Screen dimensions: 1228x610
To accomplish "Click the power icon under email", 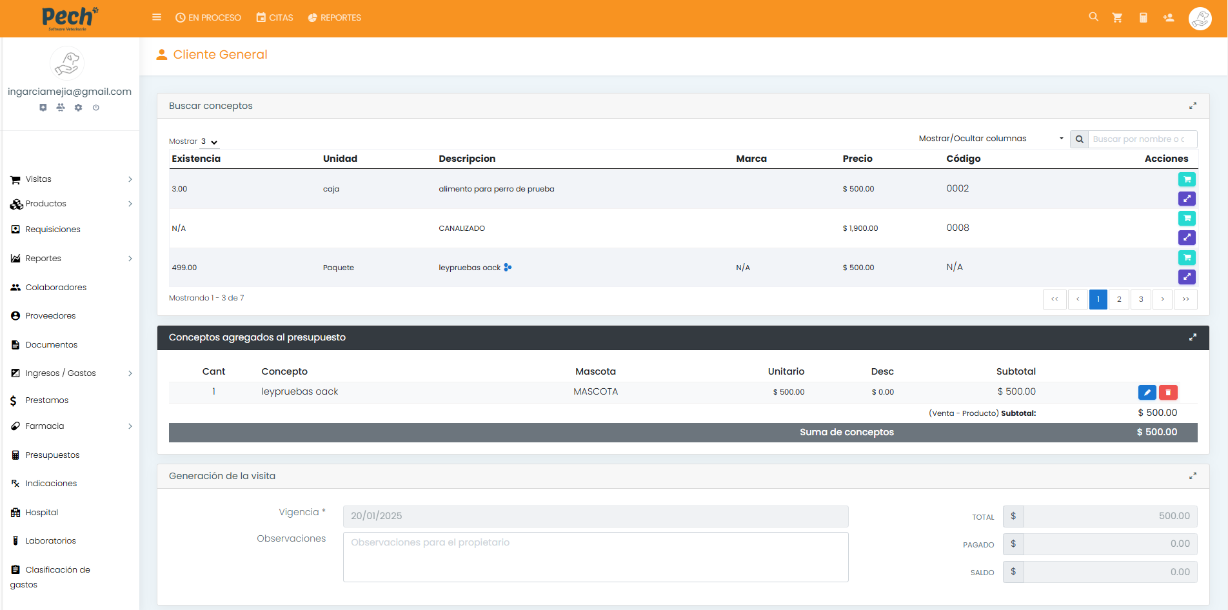I will (x=96, y=108).
